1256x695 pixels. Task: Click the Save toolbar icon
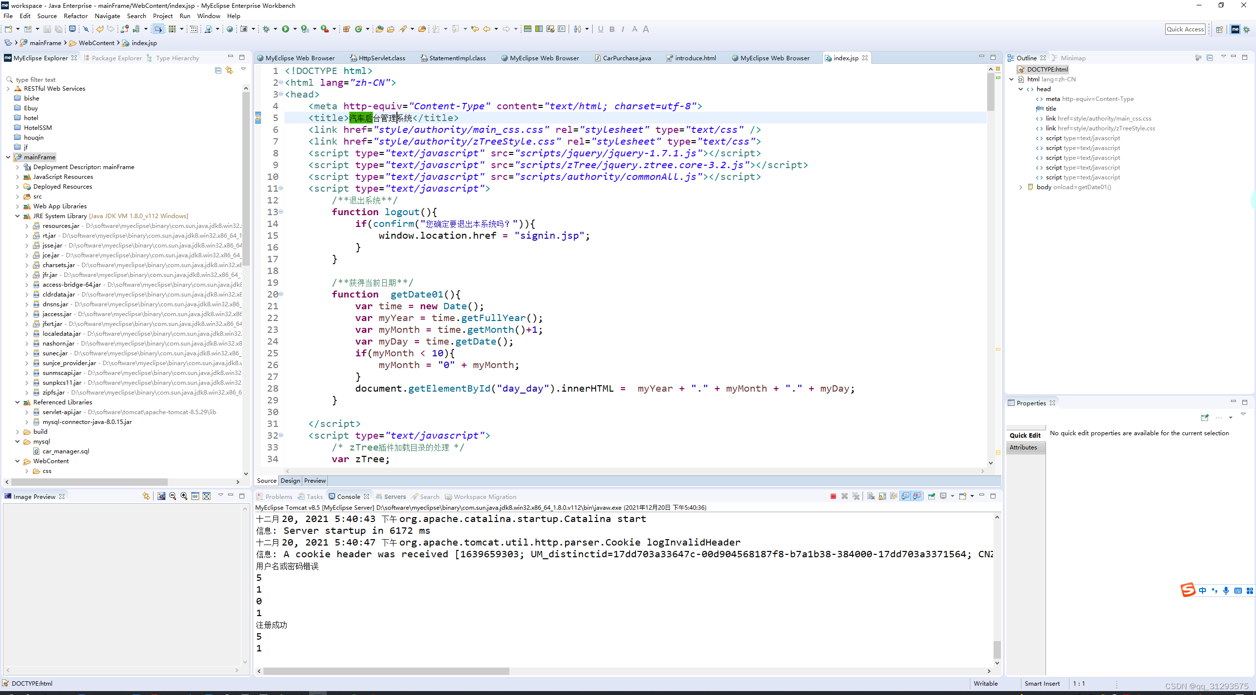(x=47, y=29)
